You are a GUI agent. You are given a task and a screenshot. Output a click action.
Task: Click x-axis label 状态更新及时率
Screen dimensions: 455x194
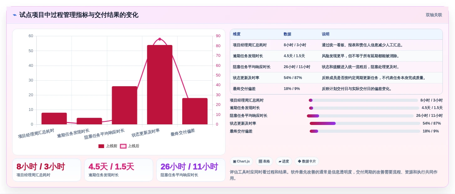coord(146,133)
